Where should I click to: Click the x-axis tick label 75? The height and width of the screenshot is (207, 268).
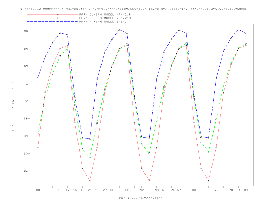(224, 190)
